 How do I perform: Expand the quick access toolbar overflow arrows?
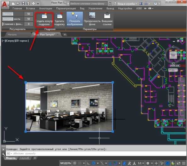click(38, 4)
